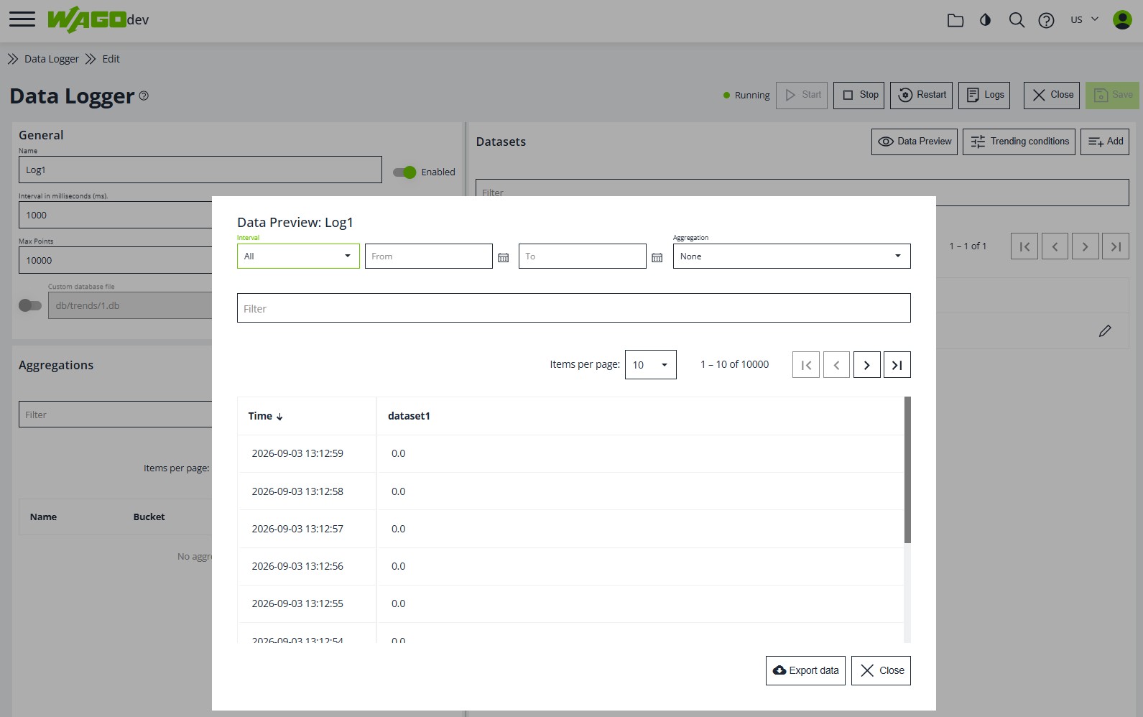Open the To date calendar picker

point(657,257)
